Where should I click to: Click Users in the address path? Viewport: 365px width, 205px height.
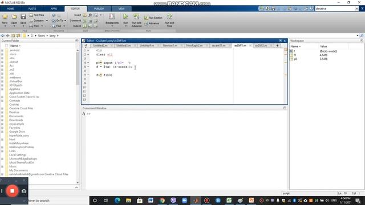tap(42, 36)
